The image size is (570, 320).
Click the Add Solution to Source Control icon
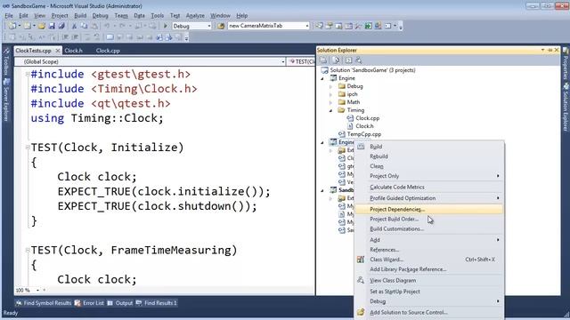(360, 312)
